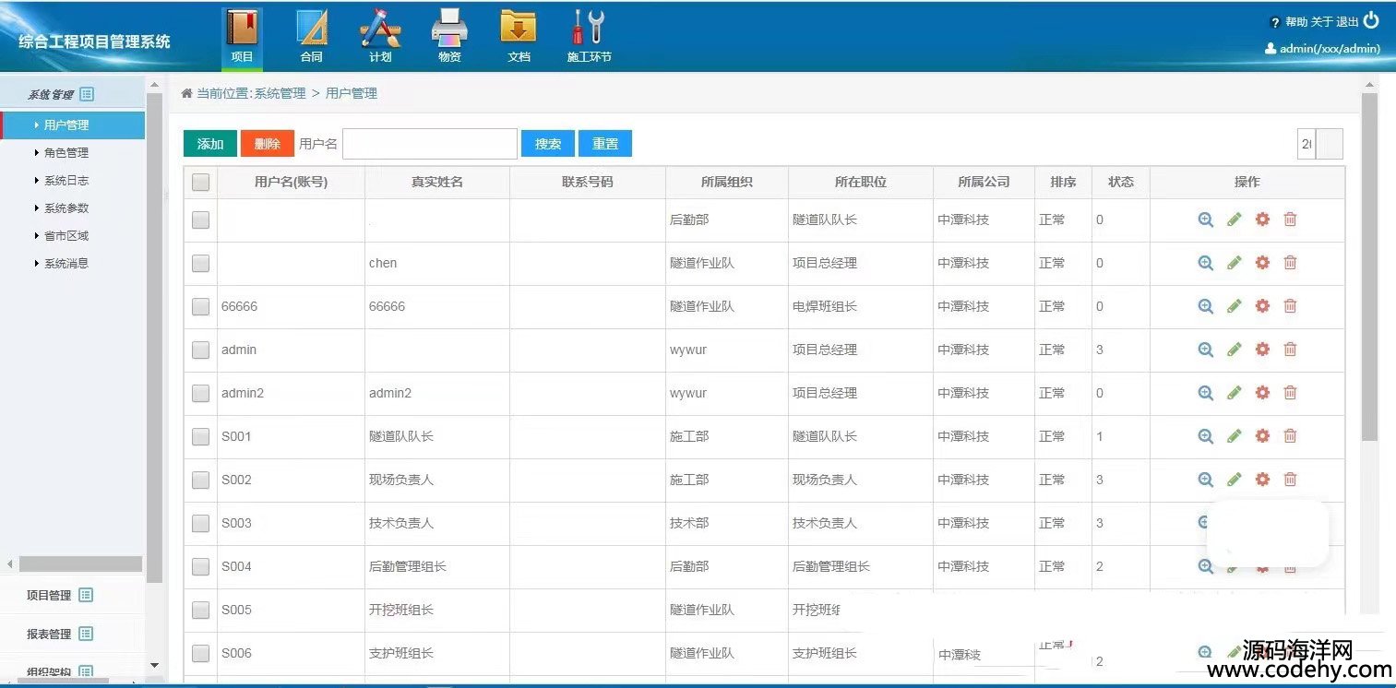Check the checkbox for user S004
Image resolution: width=1396 pixels, height=688 pixels.
[x=200, y=566]
